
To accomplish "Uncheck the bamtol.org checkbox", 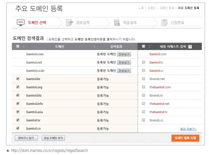I will 18,87.
